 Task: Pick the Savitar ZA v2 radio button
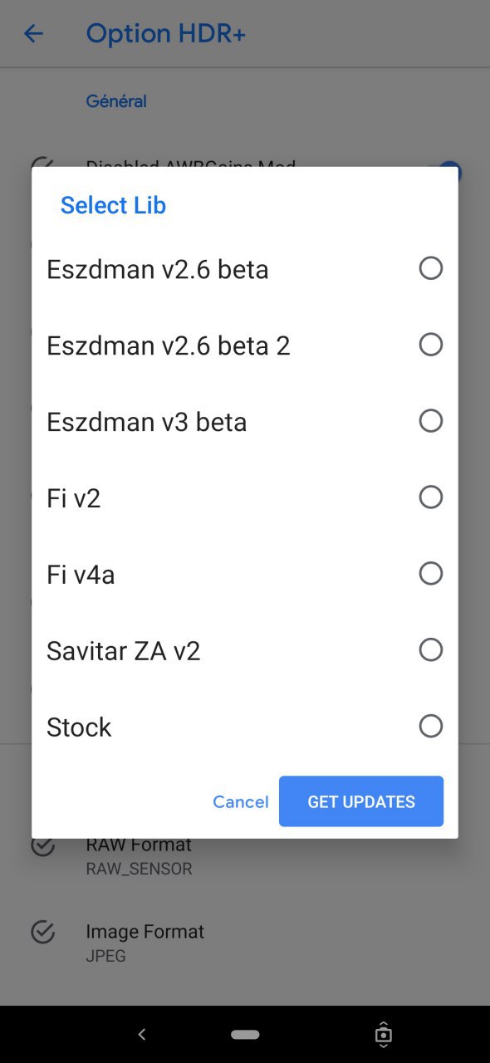coord(430,649)
